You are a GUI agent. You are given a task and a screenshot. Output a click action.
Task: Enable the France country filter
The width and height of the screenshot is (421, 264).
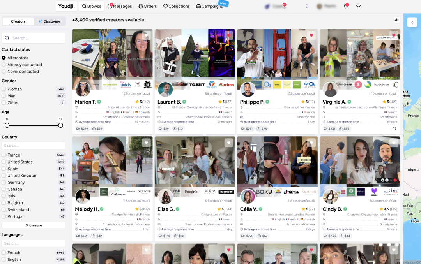tap(4, 155)
